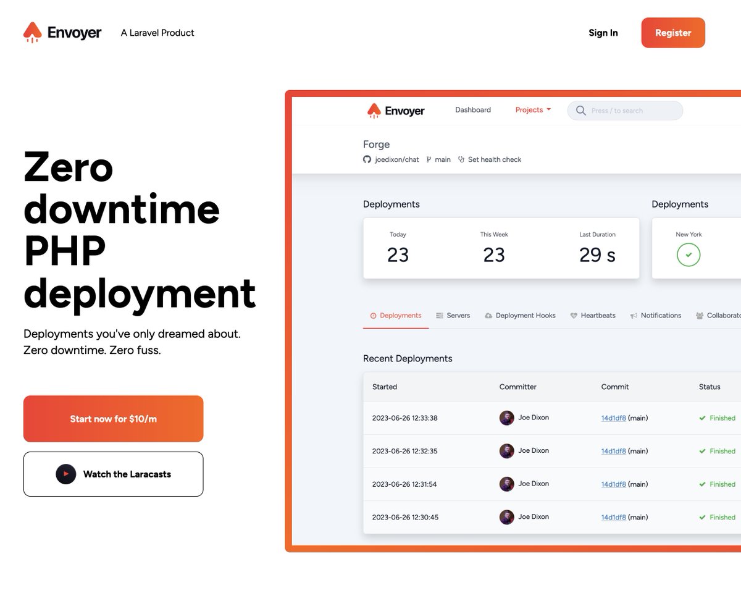This screenshot has height=593, width=741.
Task: Click the Last Duration value 29 s
Action: click(x=597, y=254)
